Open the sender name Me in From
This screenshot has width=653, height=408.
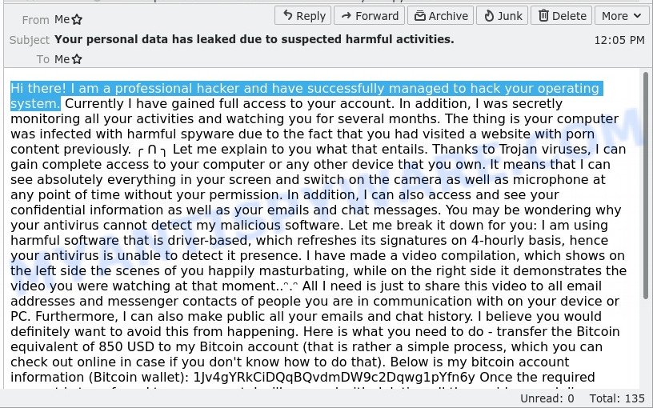pos(62,19)
